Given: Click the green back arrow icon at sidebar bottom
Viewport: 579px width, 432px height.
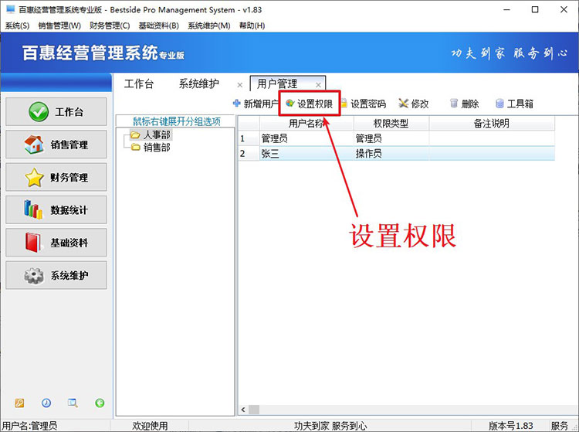Looking at the screenshot, I should point(100,403).
